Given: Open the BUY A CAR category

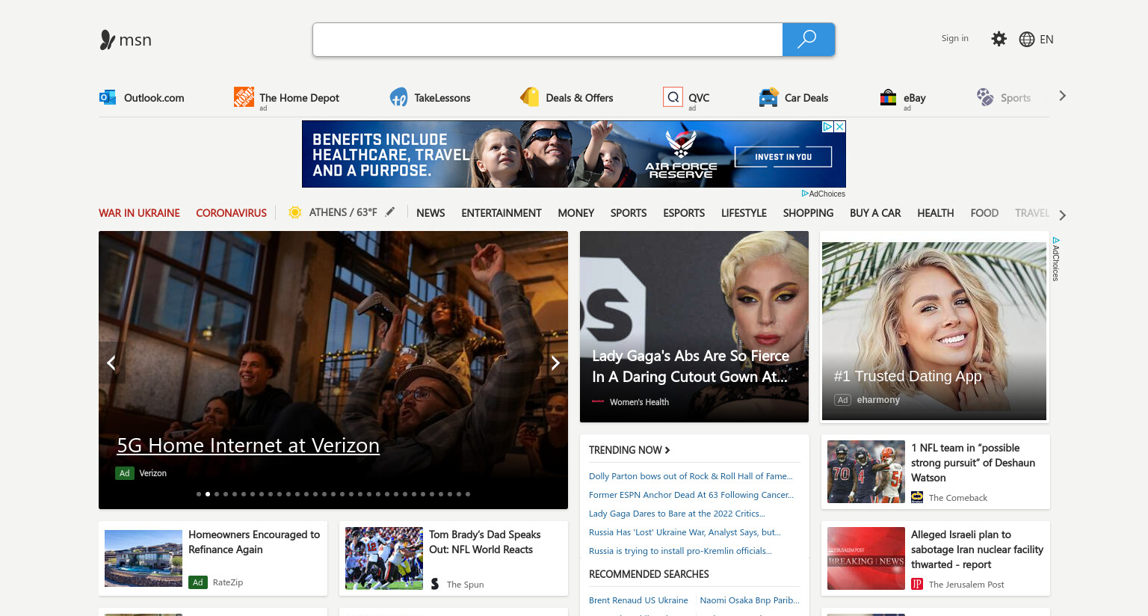Looking at the screenshot, I should [875, 213].
